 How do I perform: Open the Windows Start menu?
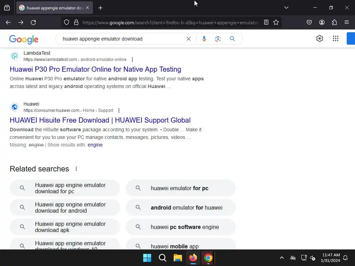147,258
